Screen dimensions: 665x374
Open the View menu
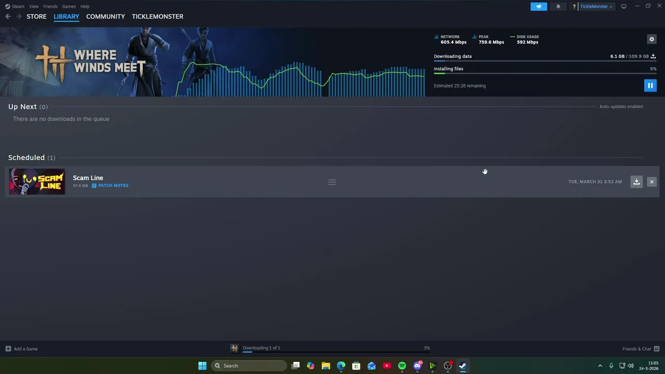(x=34, y=6)
